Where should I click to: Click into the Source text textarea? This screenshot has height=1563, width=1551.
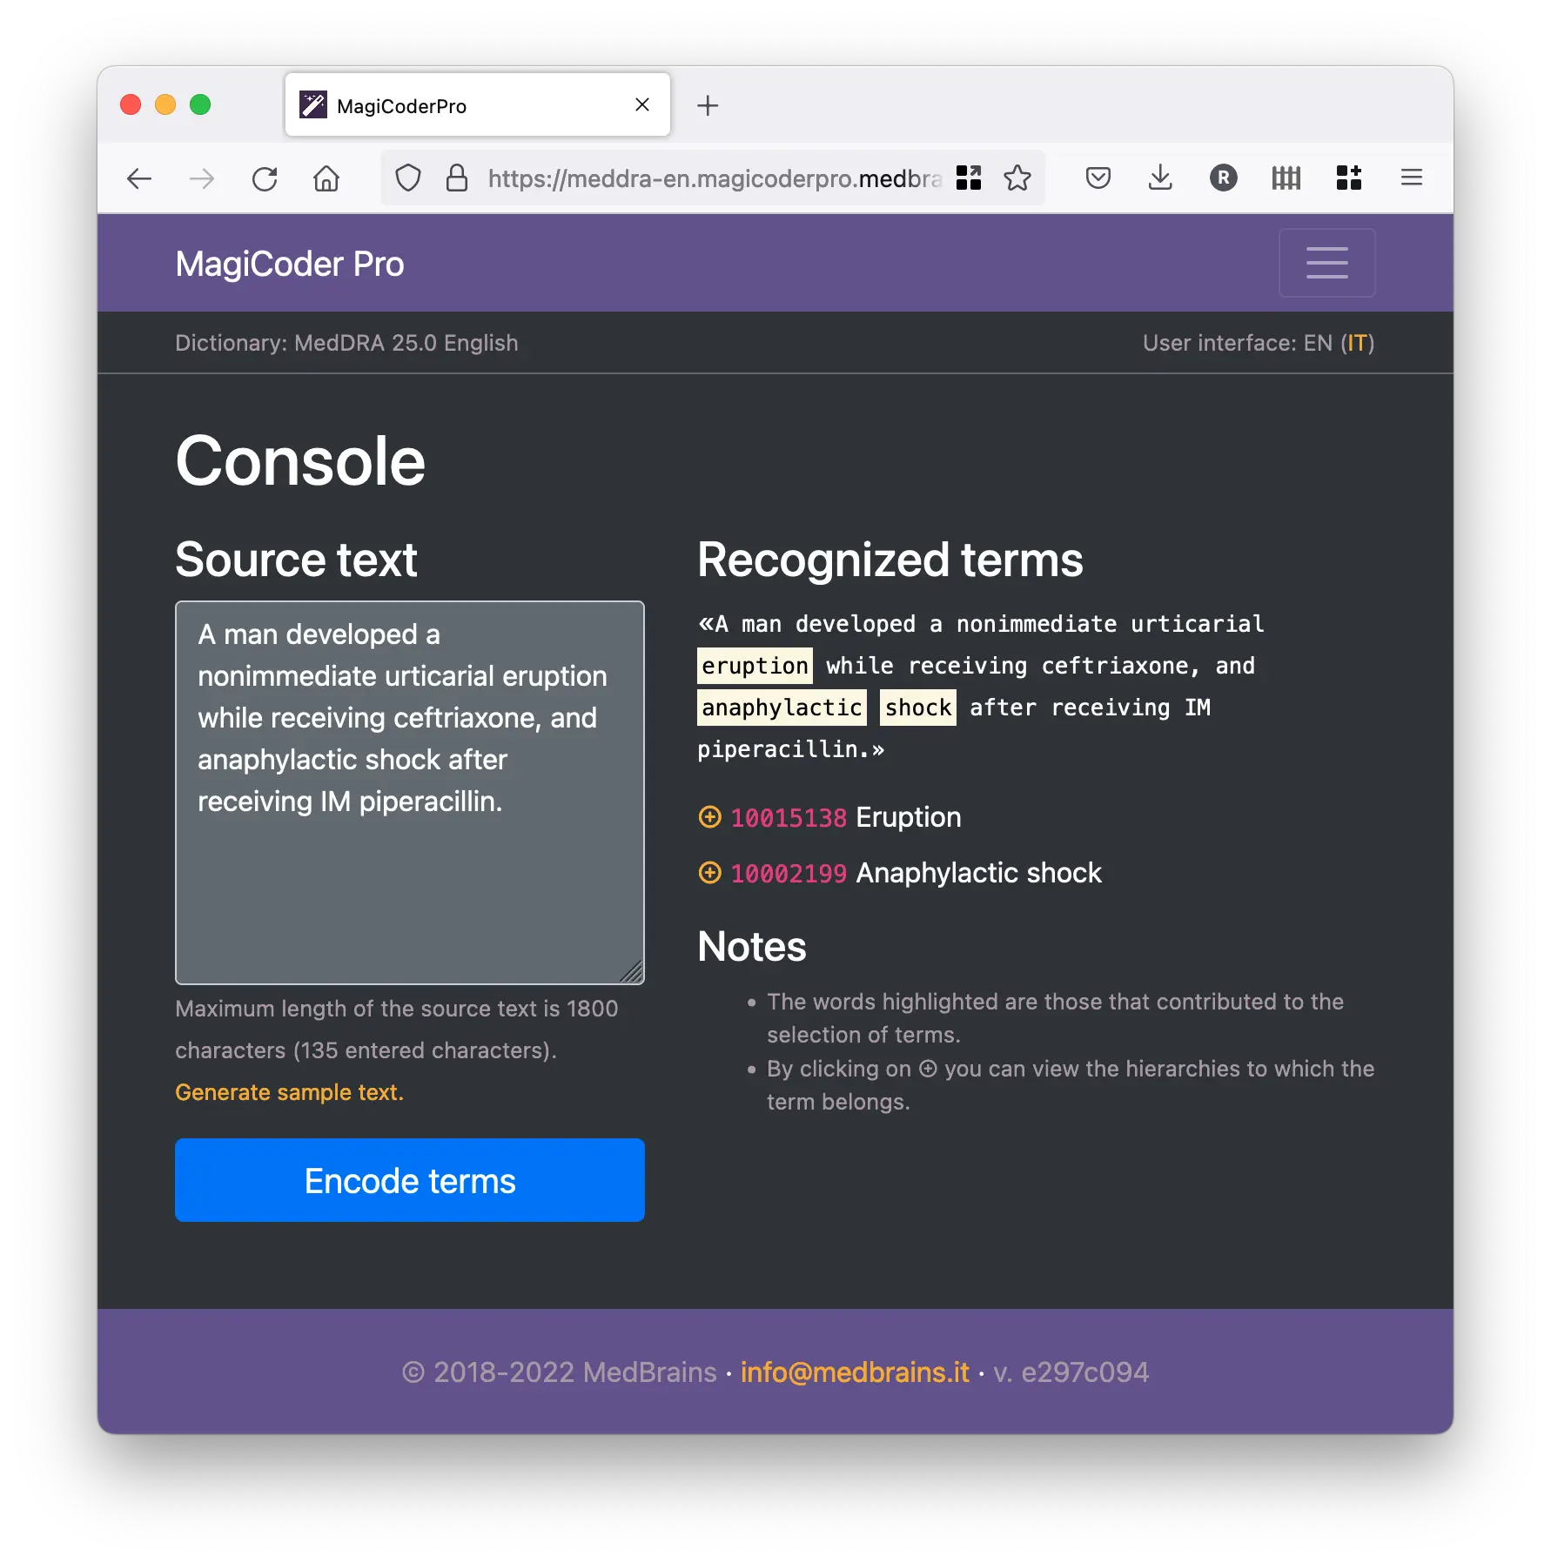click(x=410, y=792)
